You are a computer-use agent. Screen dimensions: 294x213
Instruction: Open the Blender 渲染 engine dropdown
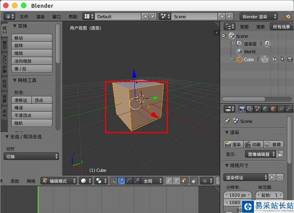click(259, 16)
